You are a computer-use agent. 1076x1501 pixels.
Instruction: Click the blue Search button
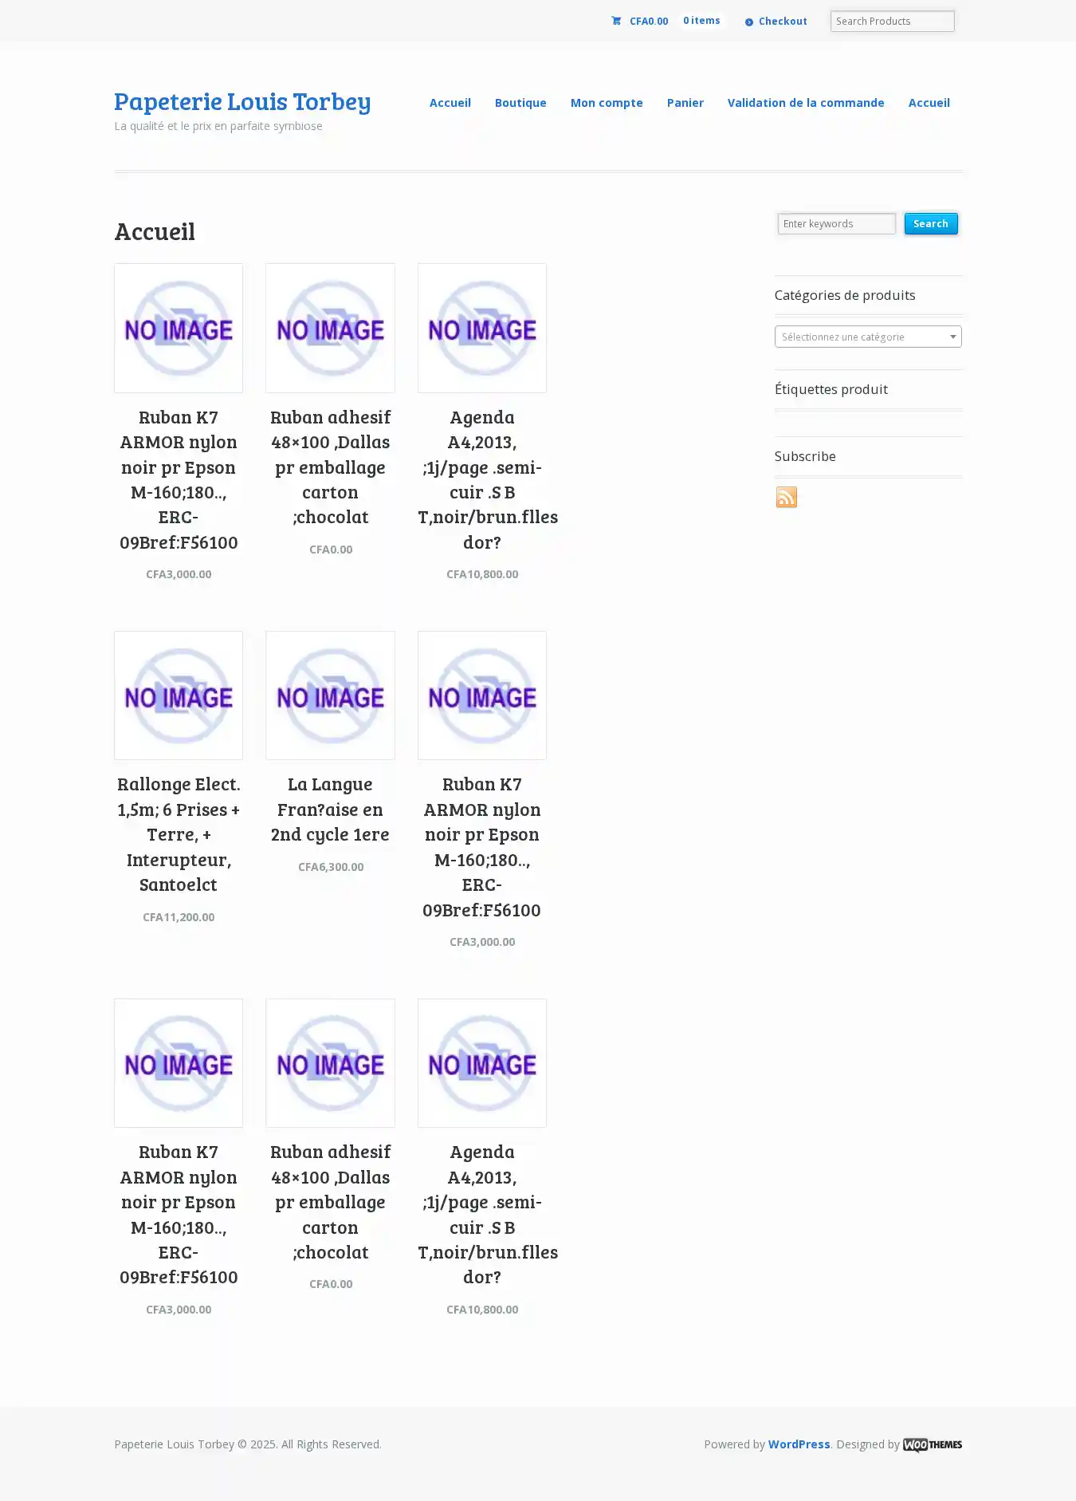coord(931,223)
